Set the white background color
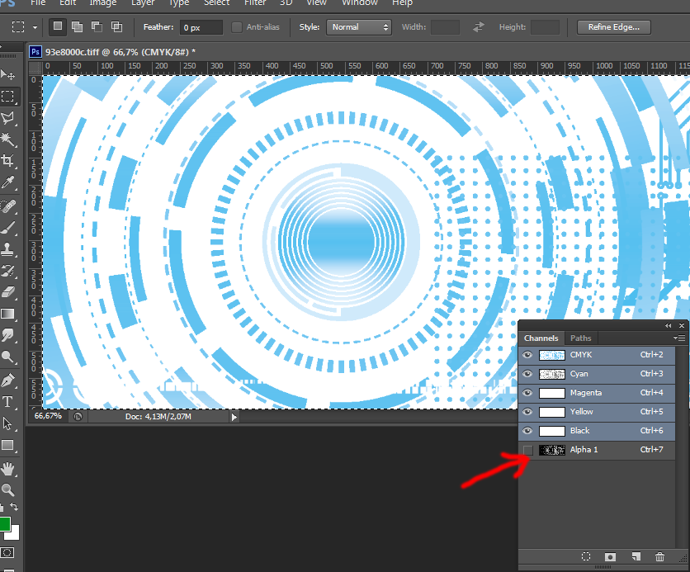690x572 pixels. [15, 535]
